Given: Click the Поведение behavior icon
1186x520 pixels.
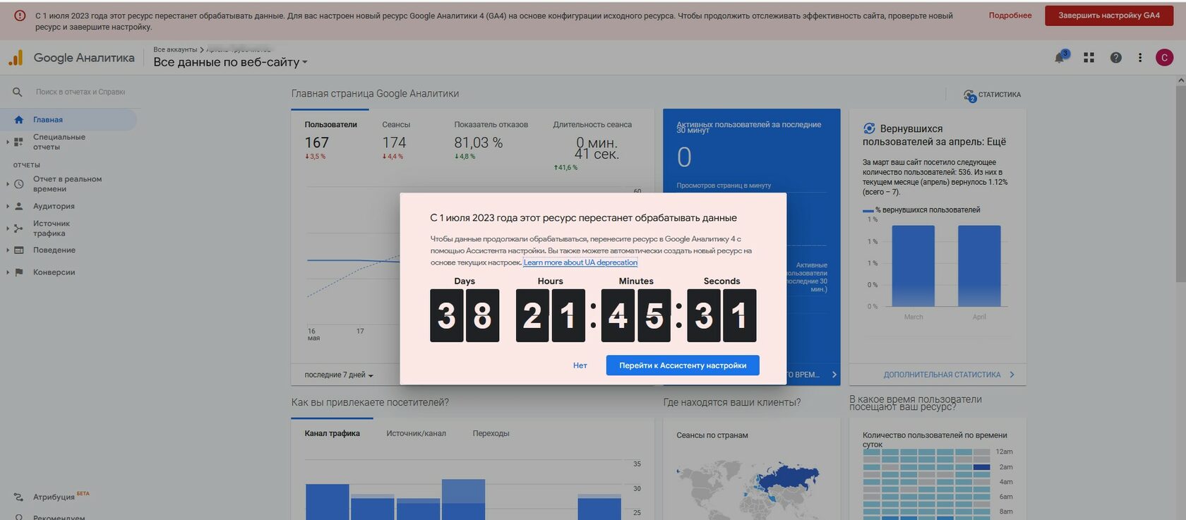Looking at the screenshot, I should tap(18, 250).
